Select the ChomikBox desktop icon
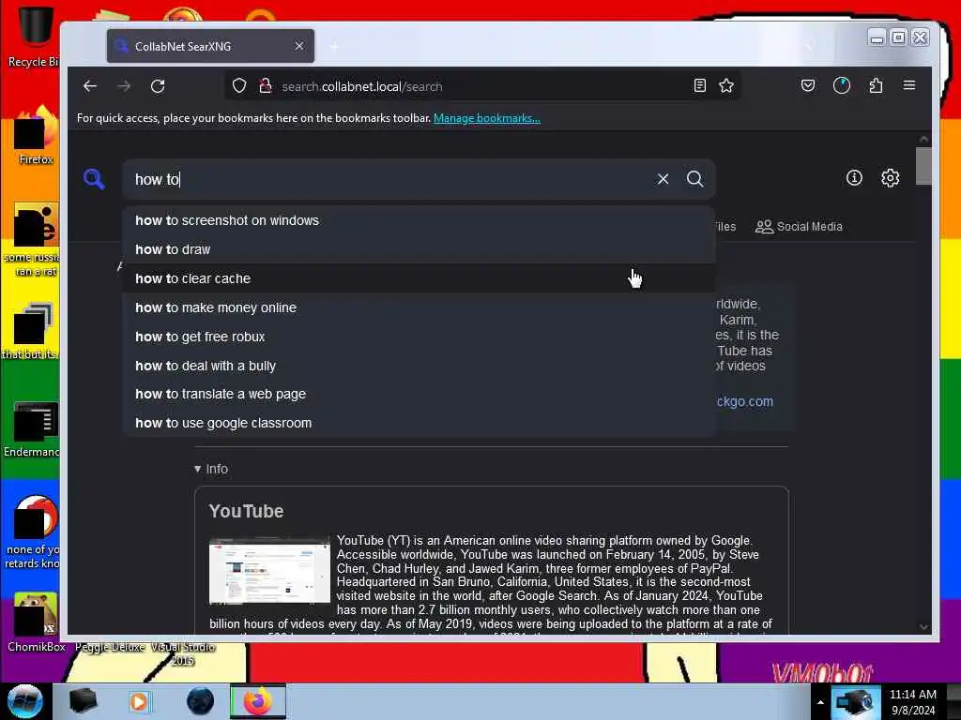The height and width of the screenshot is (720, 961). point(36,622)
